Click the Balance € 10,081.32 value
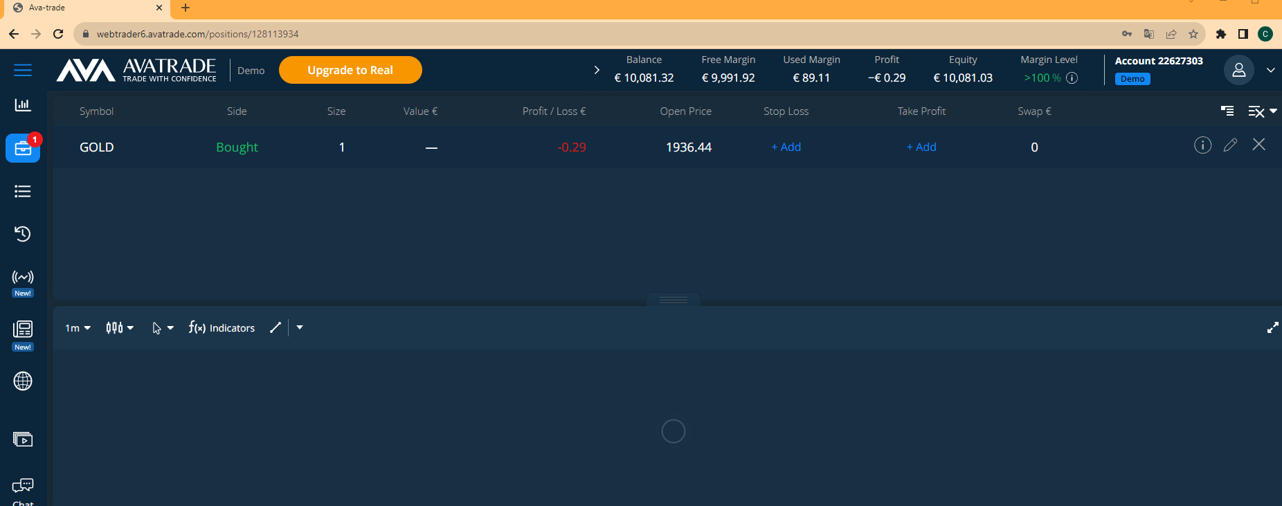The height and width of the screenshot is (506, 1282). [x=644, y=78]
